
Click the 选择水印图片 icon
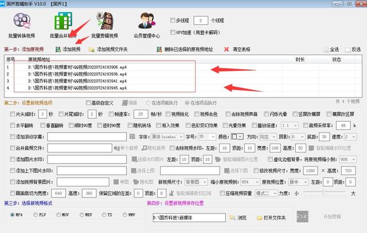pos(134,160)
